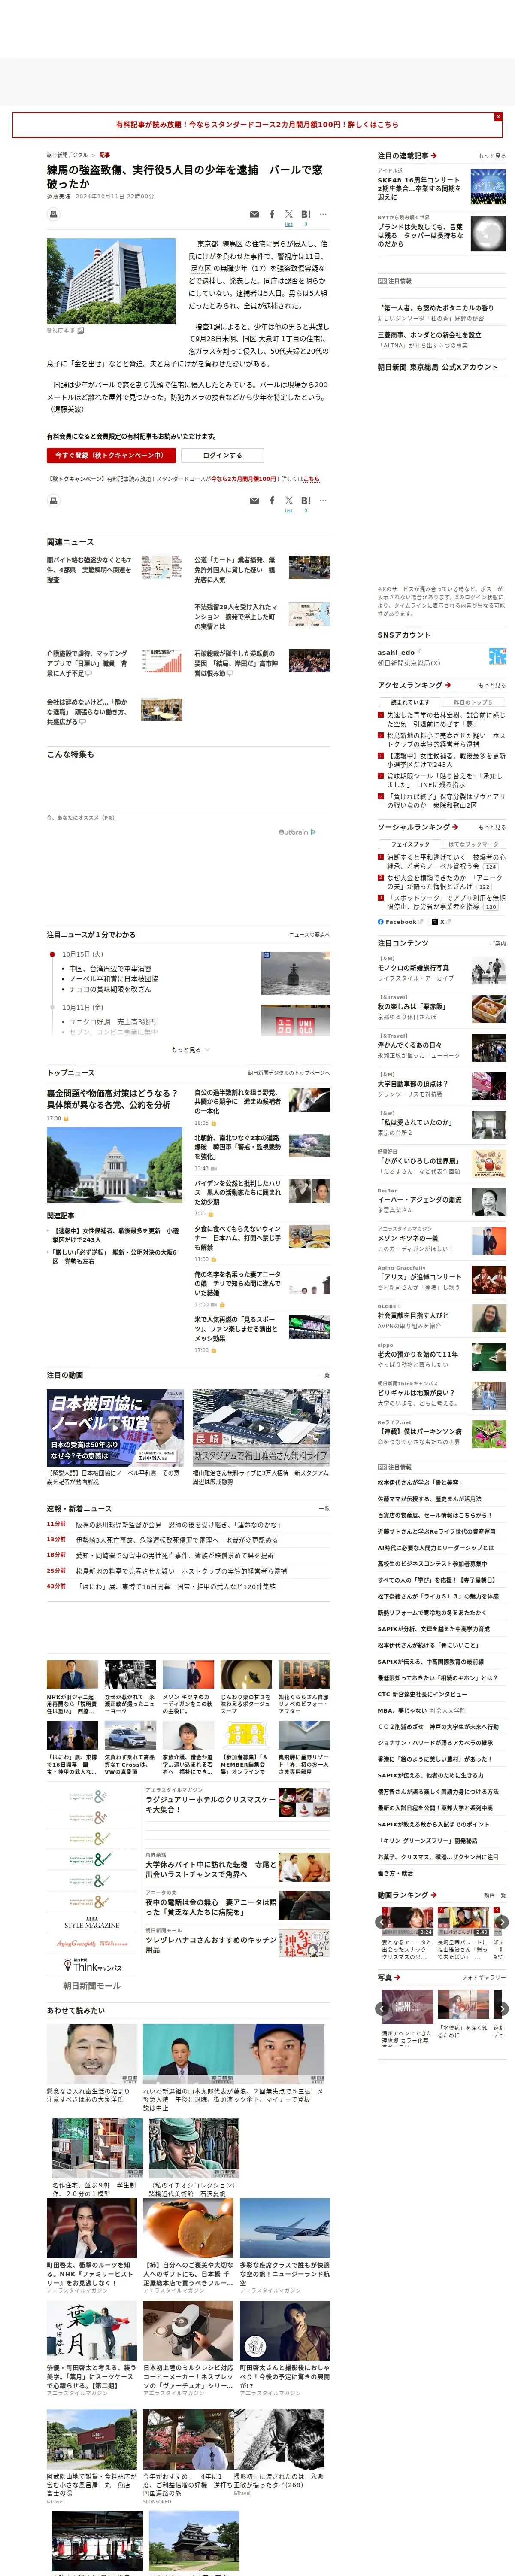Image resolution: width=515 pixels, height=2576 pixels.
Task: Open the 一覧 link beside 注目の動画
Action: click(x=324, y=1375)
